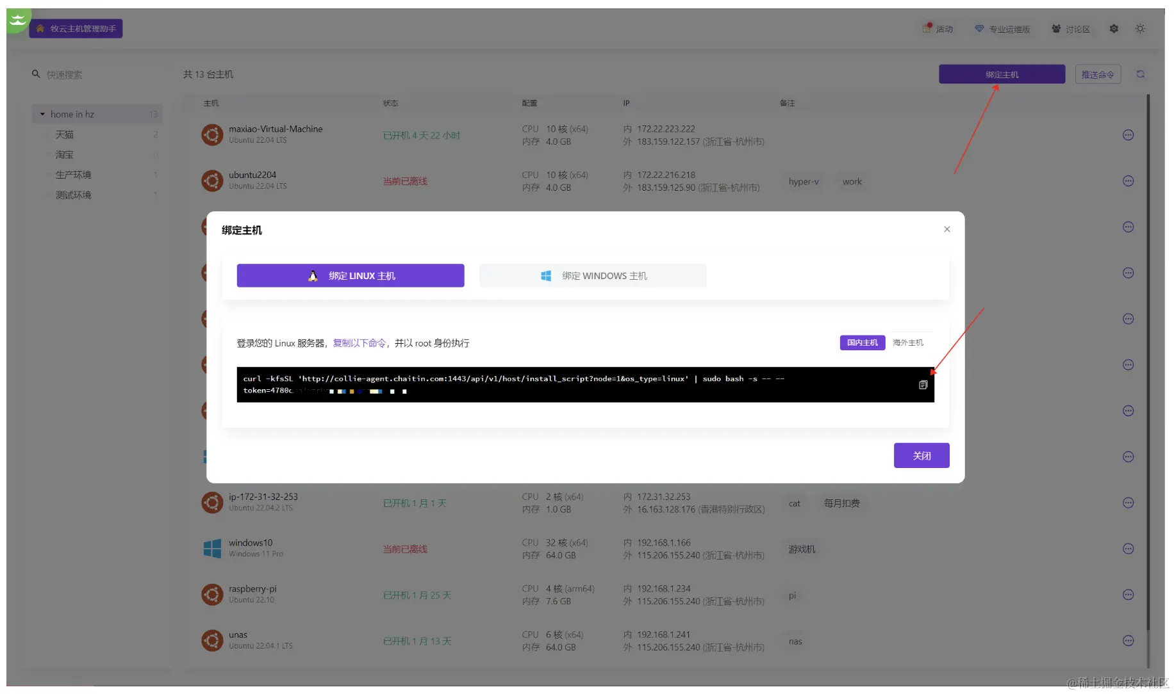This screenshot has height=694, width=1174.
Task: Open 讨论区 in the top bar
Action: click(x=1071, y=29)
